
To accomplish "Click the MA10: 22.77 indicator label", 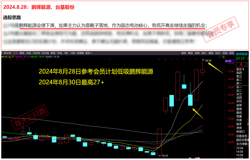I will 8,57.
